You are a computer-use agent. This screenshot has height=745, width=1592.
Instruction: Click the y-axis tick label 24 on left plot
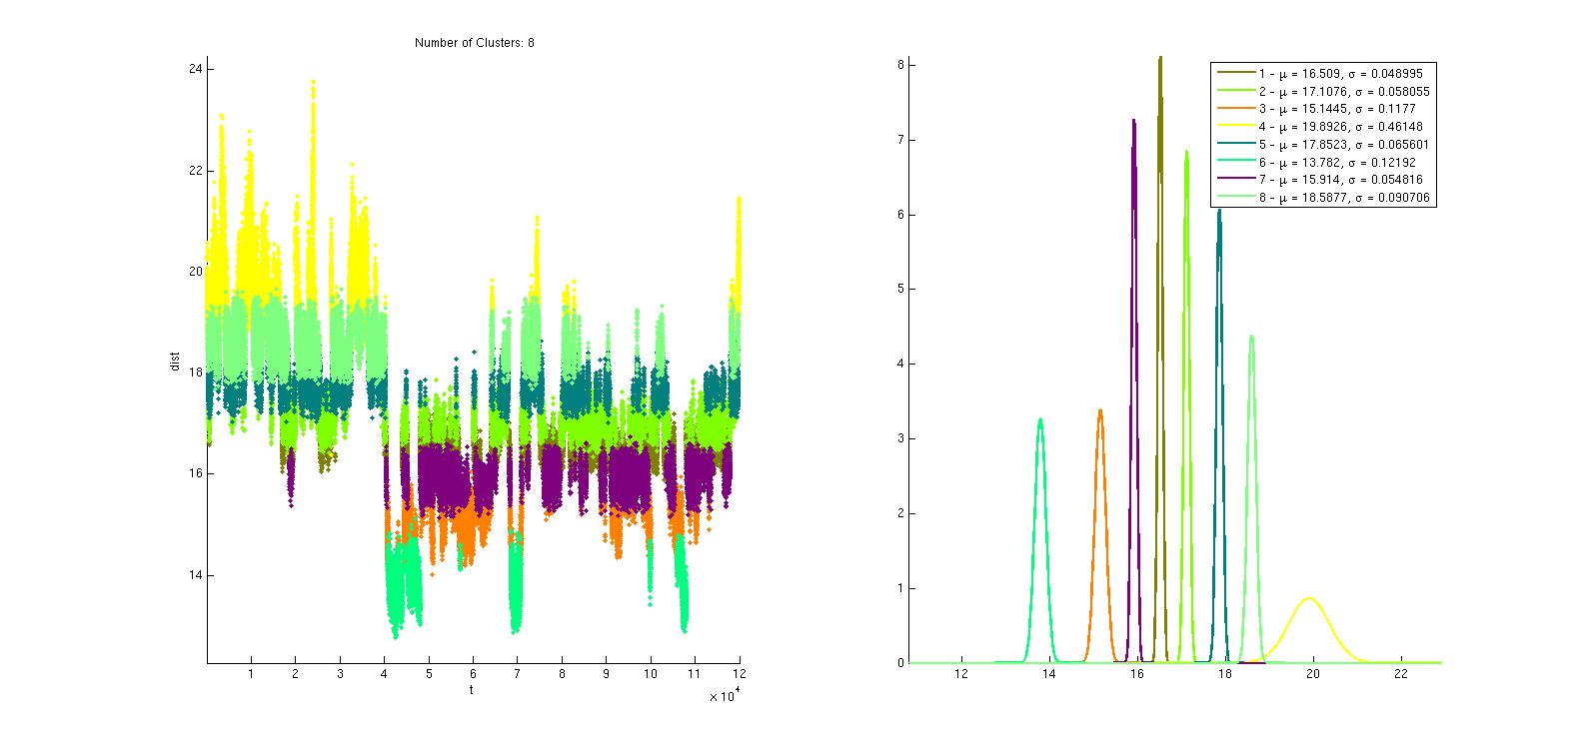point(194,69)
